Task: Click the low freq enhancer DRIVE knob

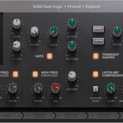Action: (13, 88)
